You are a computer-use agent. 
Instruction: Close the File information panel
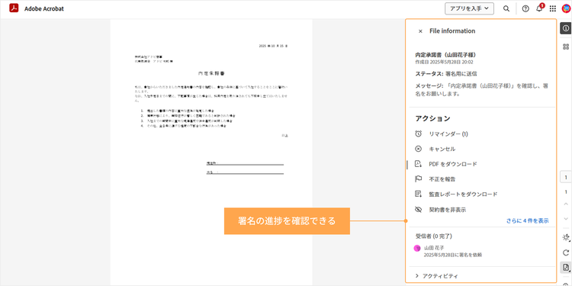click(x=420, y=31)
